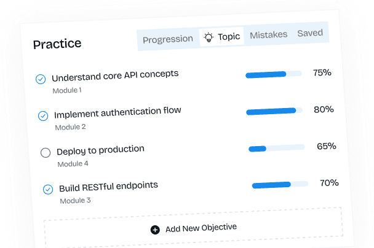The width and height of the screenshot is (374, 248).
Task: Open the Understand core API concepts objective
Action: (115, 76)
